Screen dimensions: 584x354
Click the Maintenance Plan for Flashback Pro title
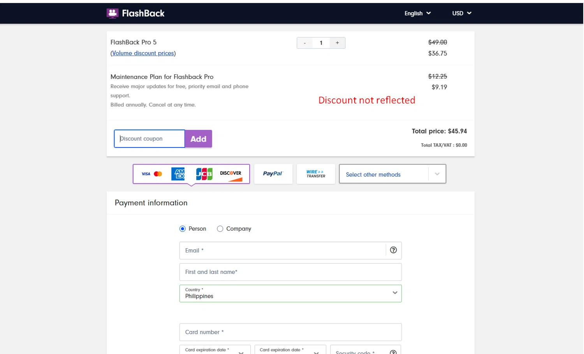coord(162,77)
